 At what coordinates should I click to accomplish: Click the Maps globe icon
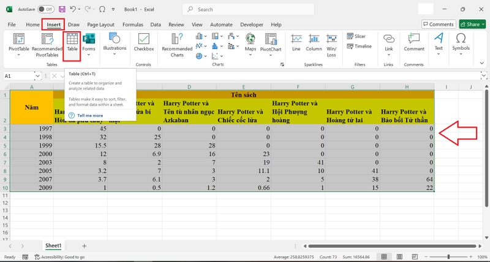[x=251, y=39]
